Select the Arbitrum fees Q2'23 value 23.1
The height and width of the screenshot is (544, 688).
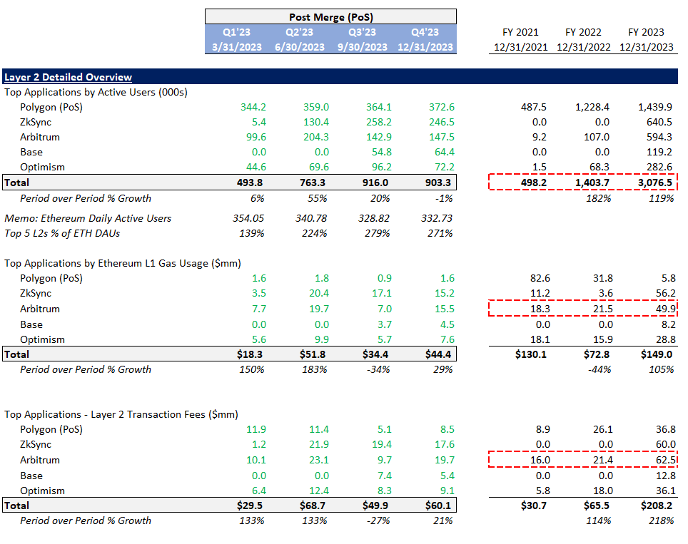(x=319, y=461)
